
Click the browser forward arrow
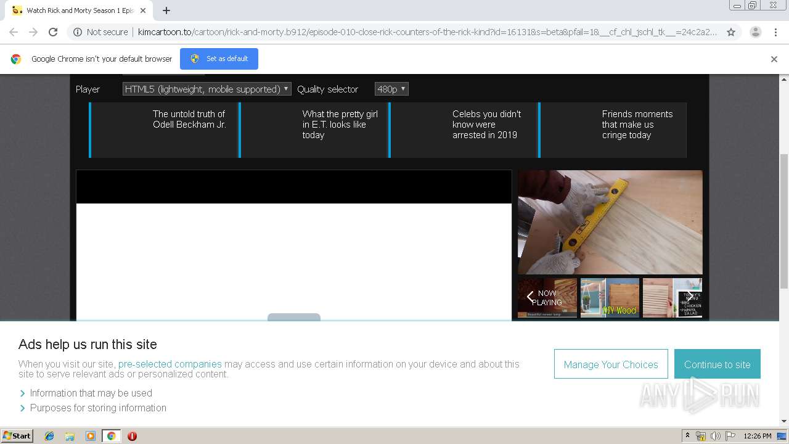[x=33, y=32]
